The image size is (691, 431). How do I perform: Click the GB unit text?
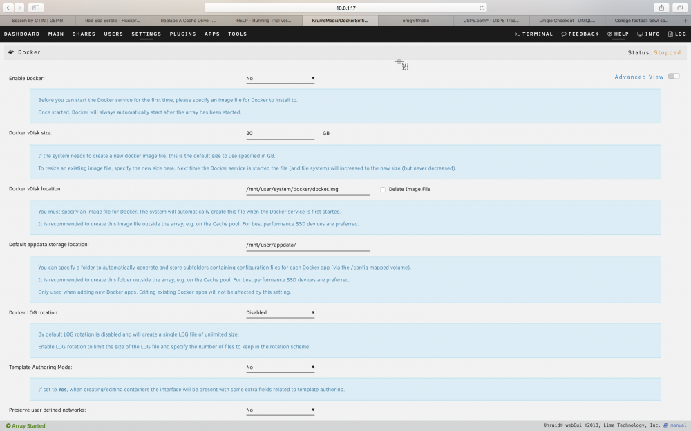point(326,133)
